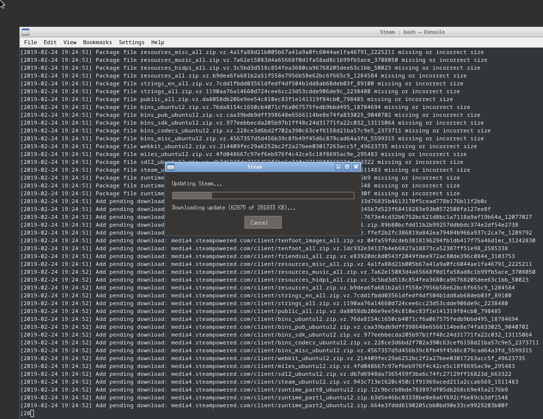The height and width of the screenshot is (419, 543).
Task: Click the miles_ubuntu12.zip package file line
Action: coord(244,155)
